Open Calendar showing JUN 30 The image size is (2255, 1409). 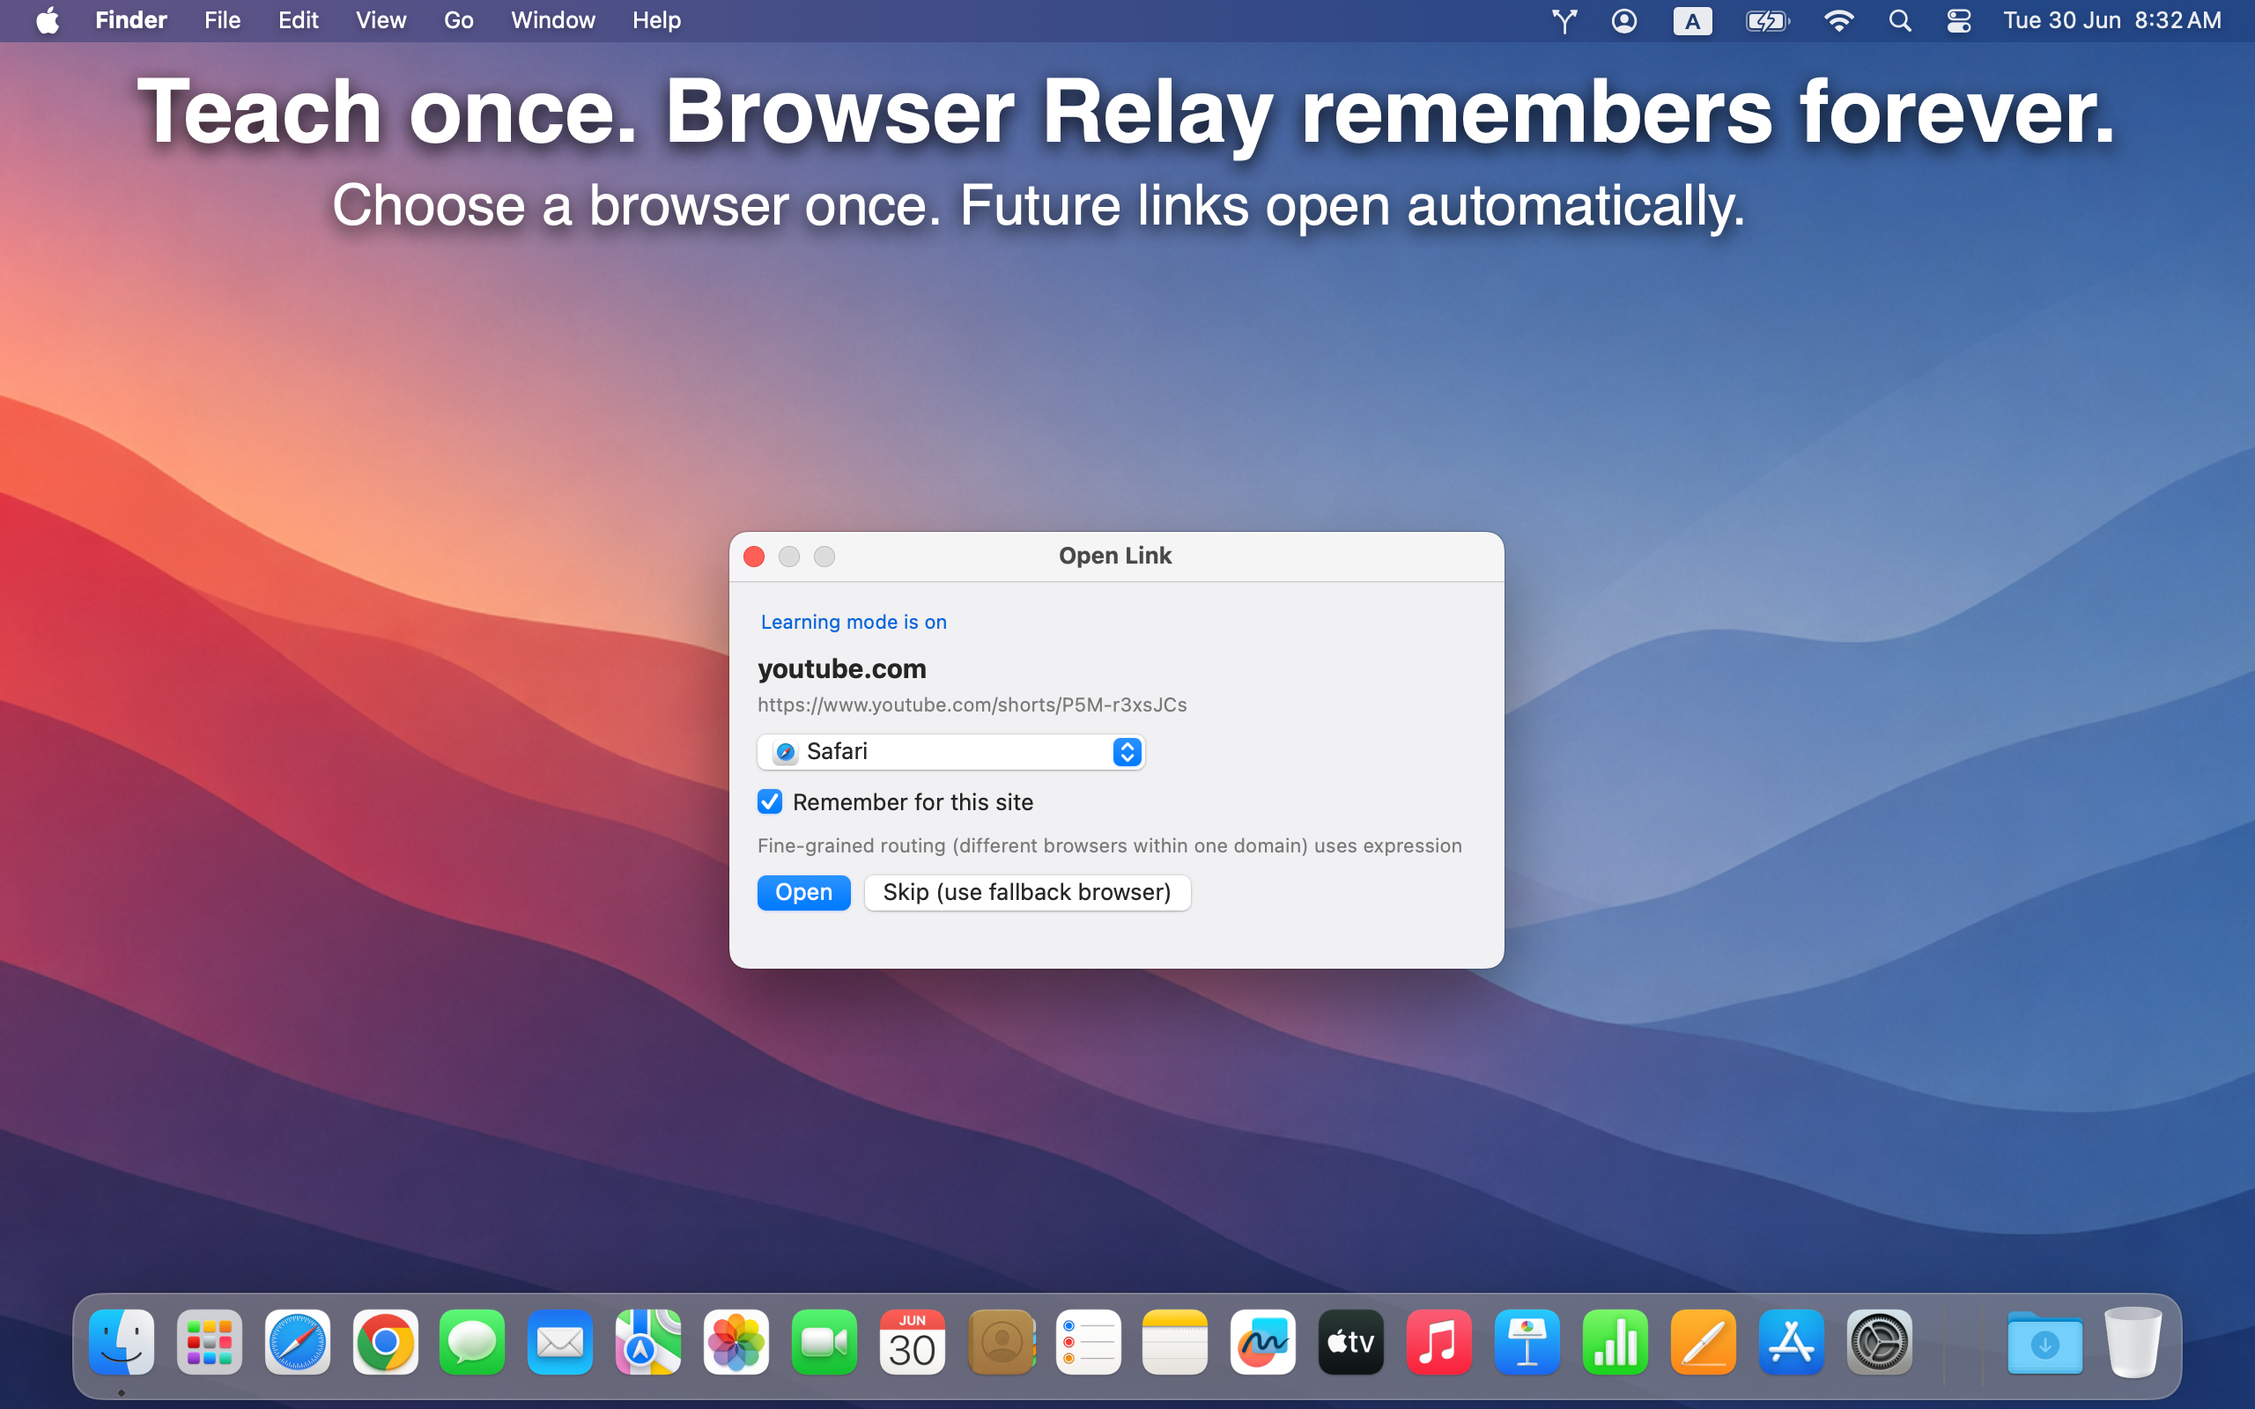click(913, 1342)
